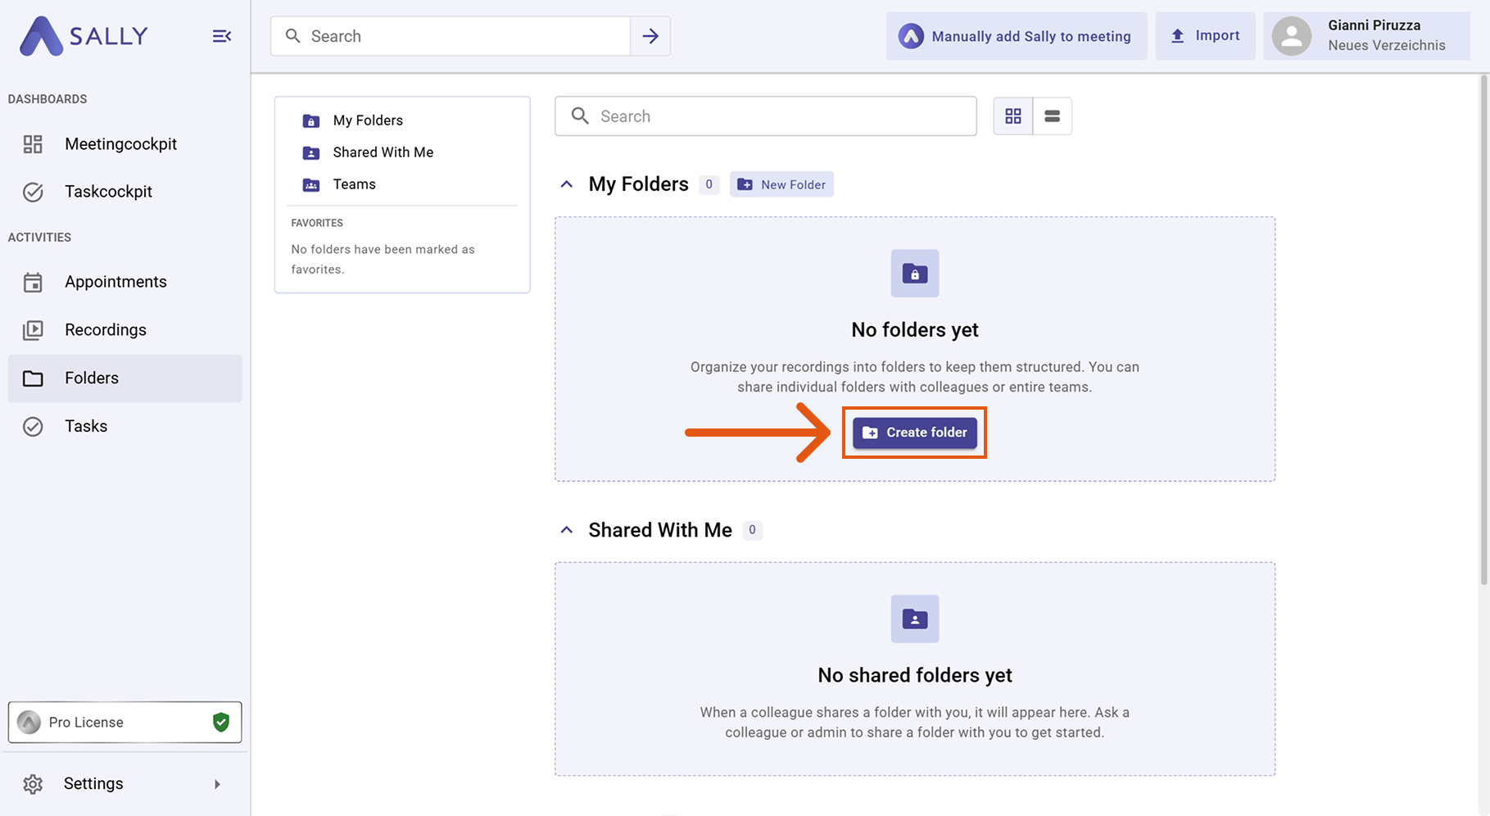The height and width of the screenshot is (816, 1490).
Task: Switch to grid view
Action: click(1013, 116)
